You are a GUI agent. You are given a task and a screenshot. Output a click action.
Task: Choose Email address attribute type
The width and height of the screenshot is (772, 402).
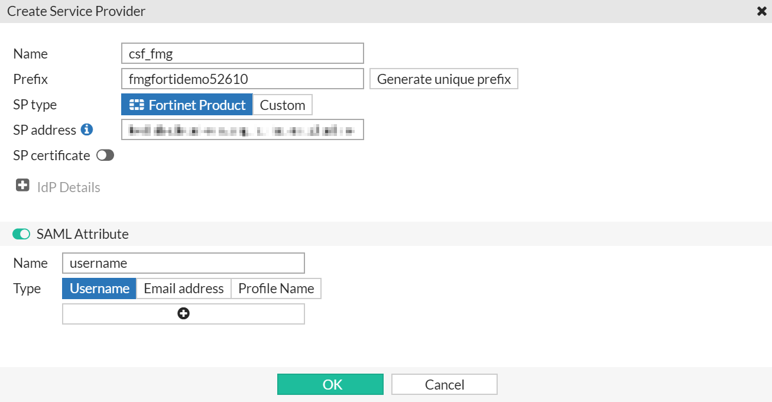[x=184, y=288]
